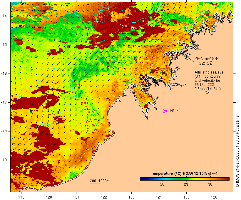This screenshot has width=241, height=200.
Task: Click the 'Altimetric sealevel' text
Action: point(210,72)
